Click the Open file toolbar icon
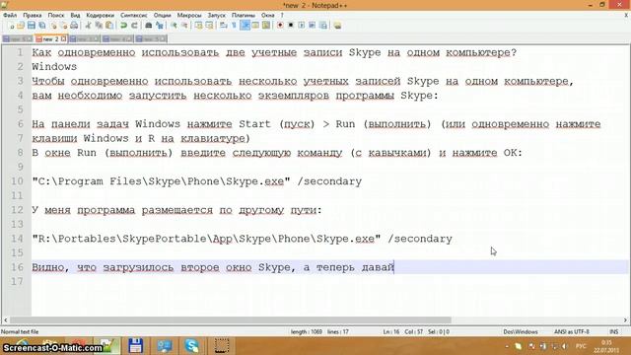 pyautogui.click(x=21, y=26)
